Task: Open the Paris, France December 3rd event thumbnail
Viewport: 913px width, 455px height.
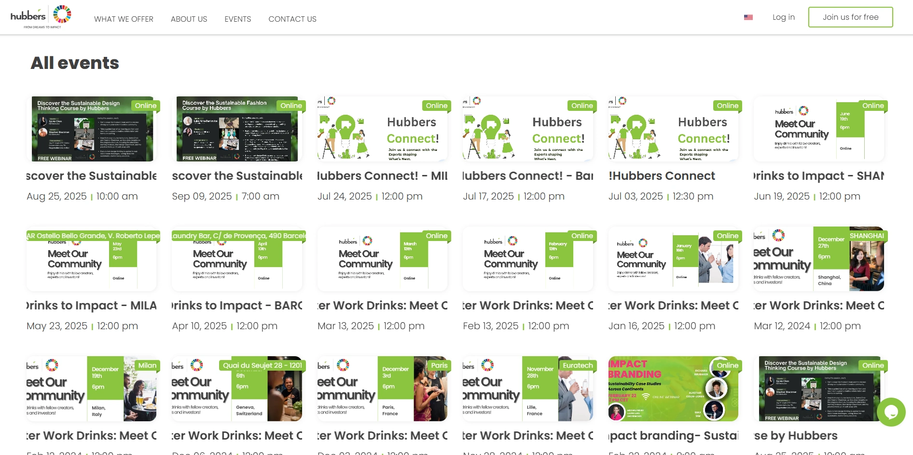Action: [x=383, y=389]
